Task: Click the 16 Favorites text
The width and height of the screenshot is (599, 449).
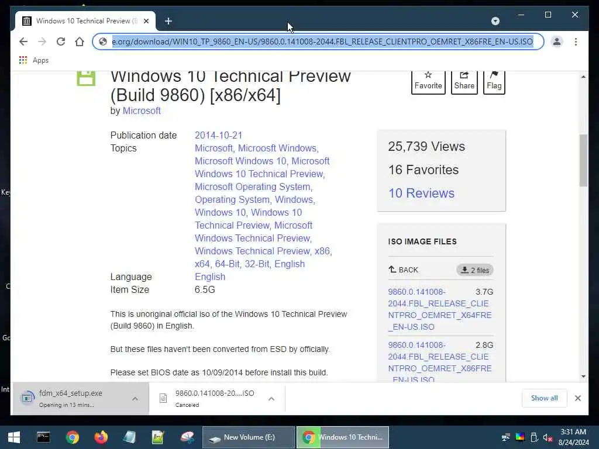Action: pos(424,170)
